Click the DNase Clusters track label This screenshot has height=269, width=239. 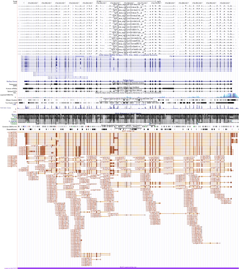coord(11,100)
